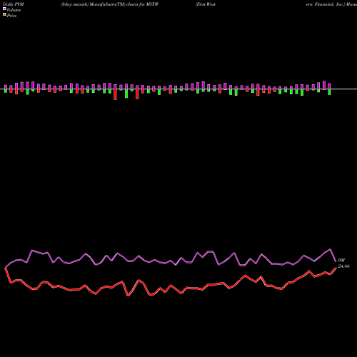357x357 pixels.
Task: Click the right end of the magenta volume line
Action: point(336,261)
